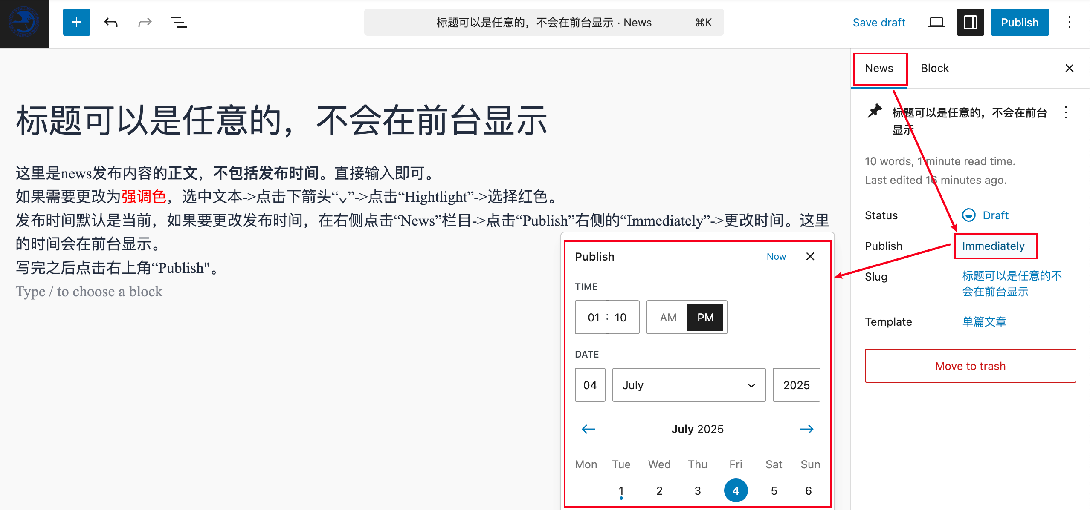Viewport: 1090px width, 510px height.
Task: Toggle the Settings sidebar panel icon
Action: coord(970,22)
